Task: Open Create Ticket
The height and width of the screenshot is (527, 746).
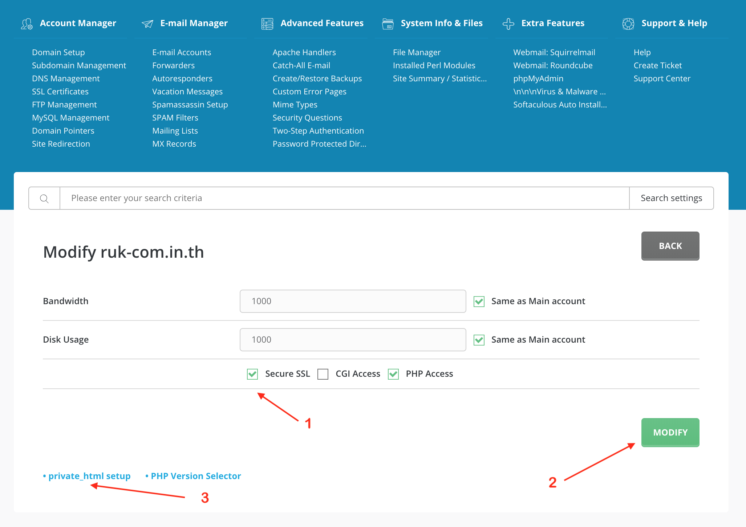Action: [658, 65]
